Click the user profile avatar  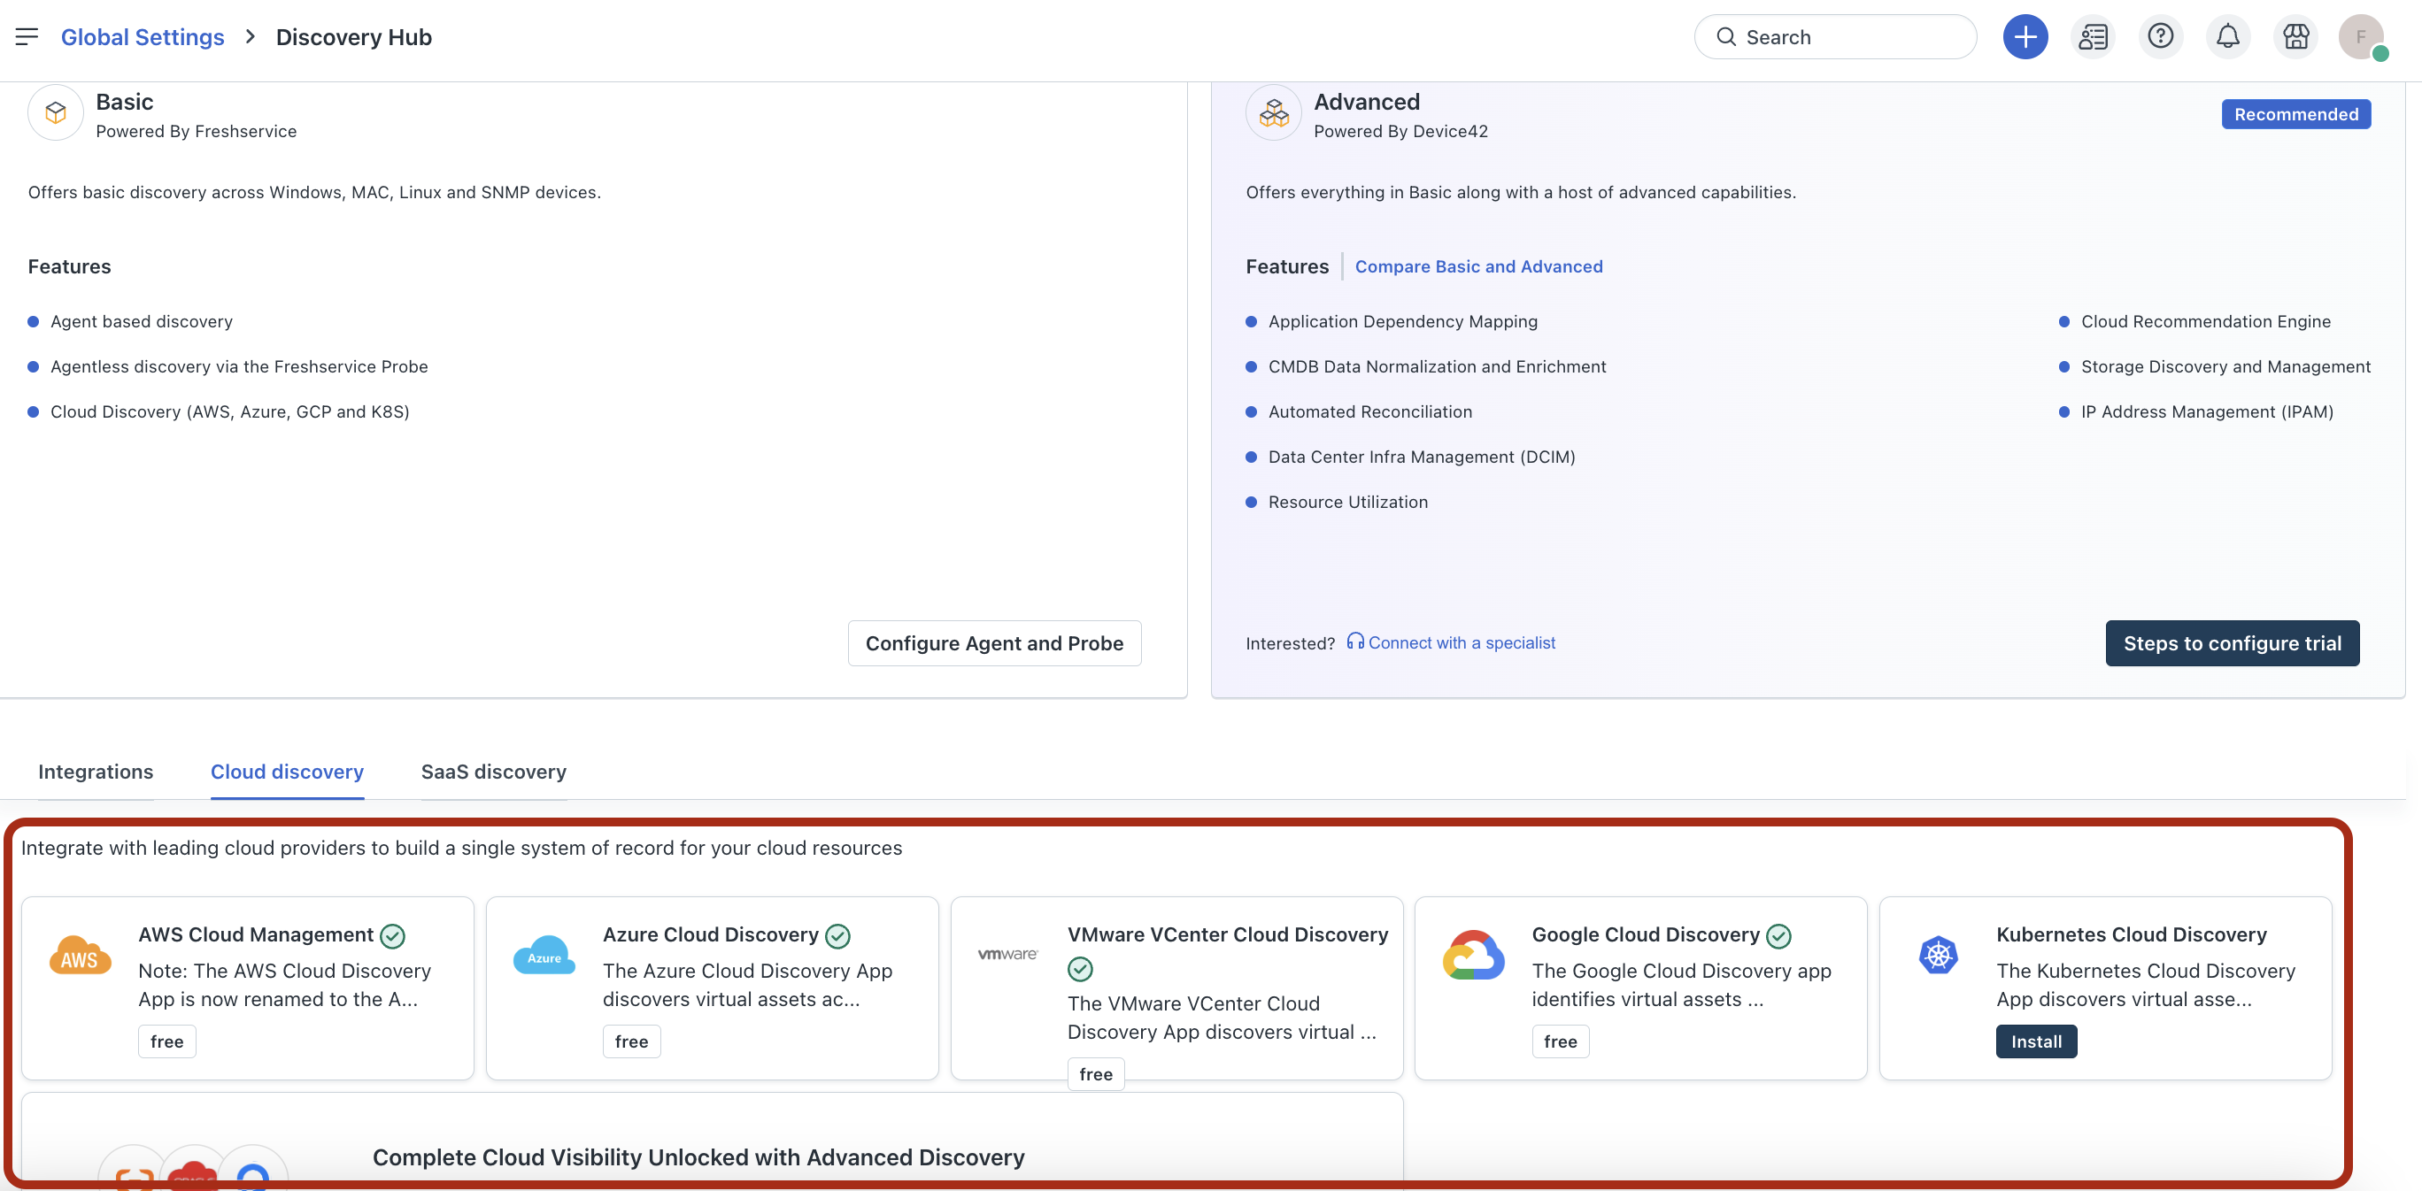2361,37
